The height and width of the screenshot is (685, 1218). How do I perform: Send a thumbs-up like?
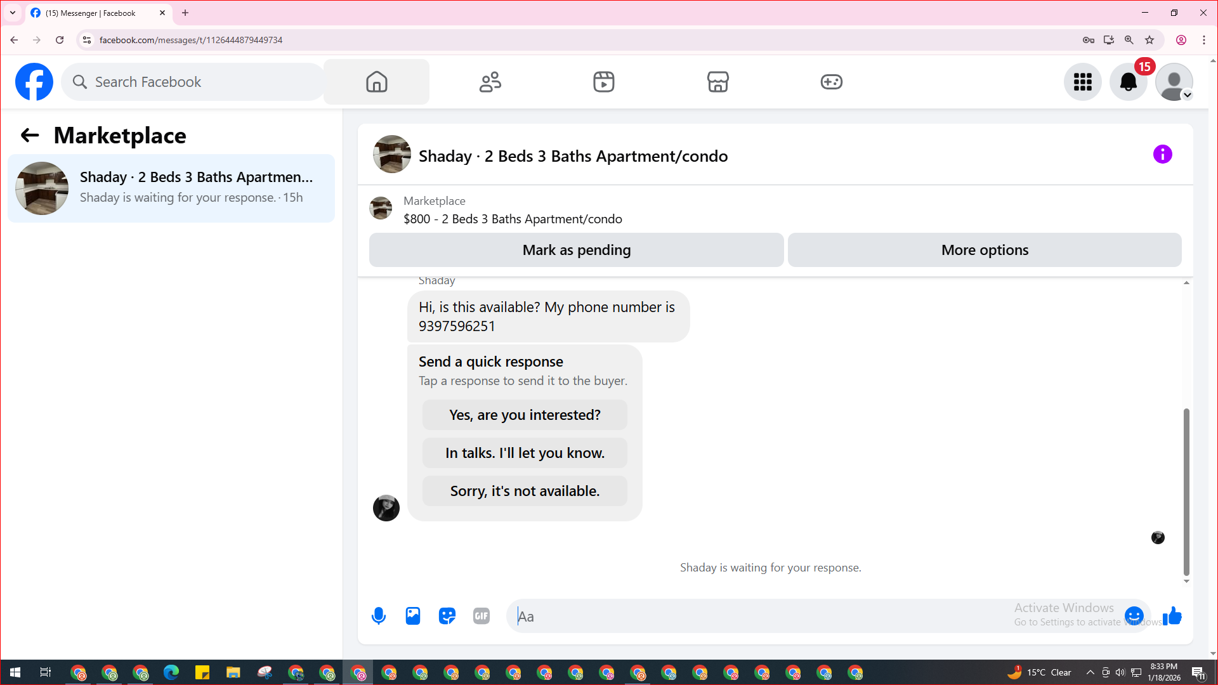(x=1172, y=616)
